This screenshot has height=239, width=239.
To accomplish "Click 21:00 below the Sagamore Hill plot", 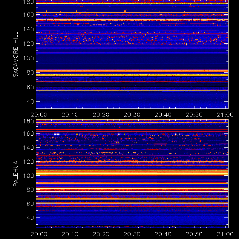I will click(225, 115).
